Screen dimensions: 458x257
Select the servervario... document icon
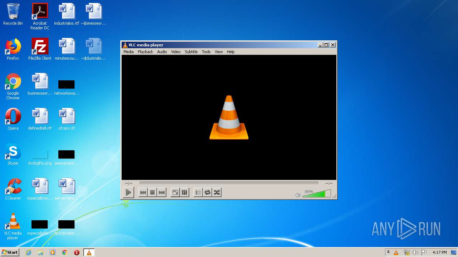click(x=67, y=189)
